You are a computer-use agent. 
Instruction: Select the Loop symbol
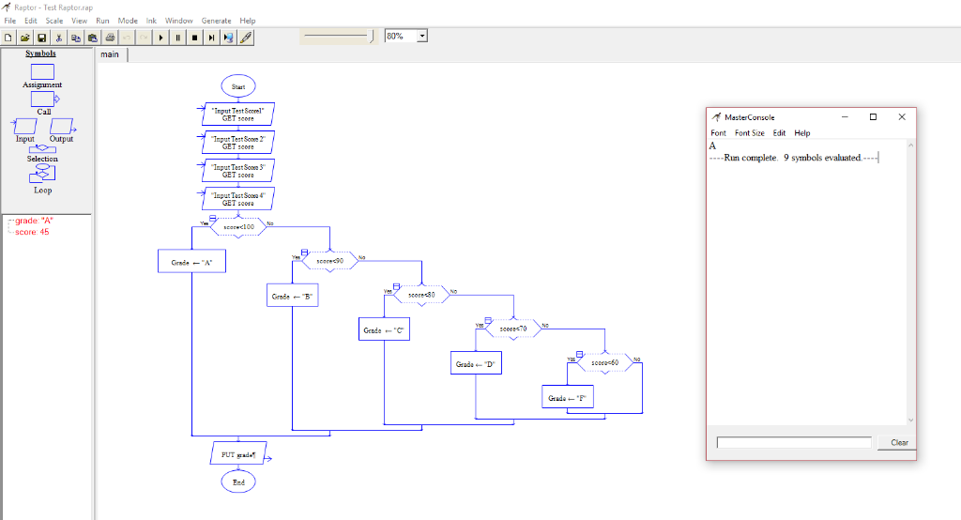pos(42,175)
